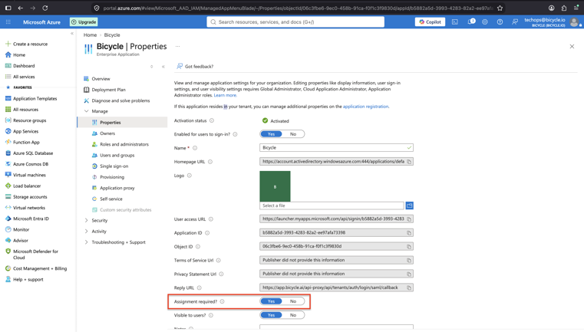The height and width of the screenshot is (332, 584).
Task: Expand the Activity section
Action: coord(87,231)
